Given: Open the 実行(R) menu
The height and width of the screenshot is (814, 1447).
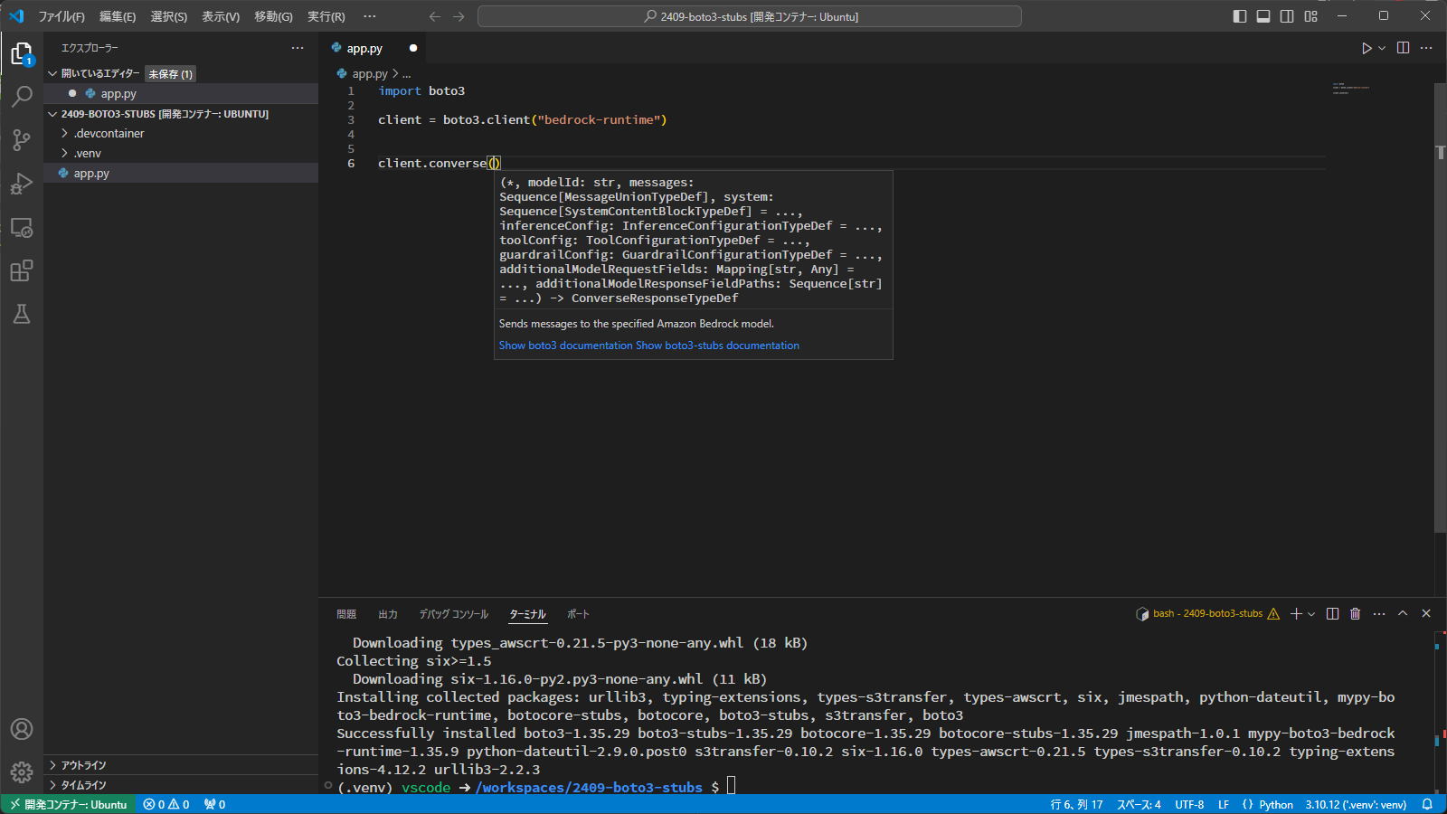Looking at the screenshot, I should click(326, 16).
